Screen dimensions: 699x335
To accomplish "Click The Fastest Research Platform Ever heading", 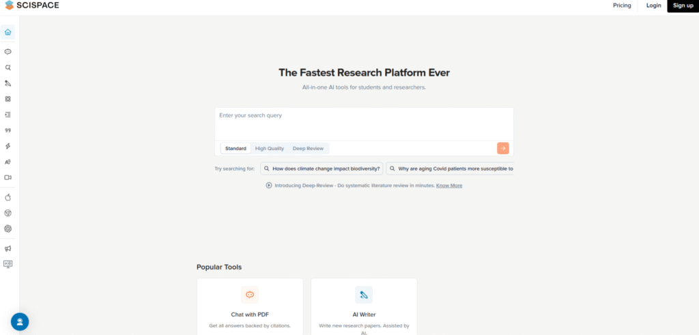I will (364, 72).
